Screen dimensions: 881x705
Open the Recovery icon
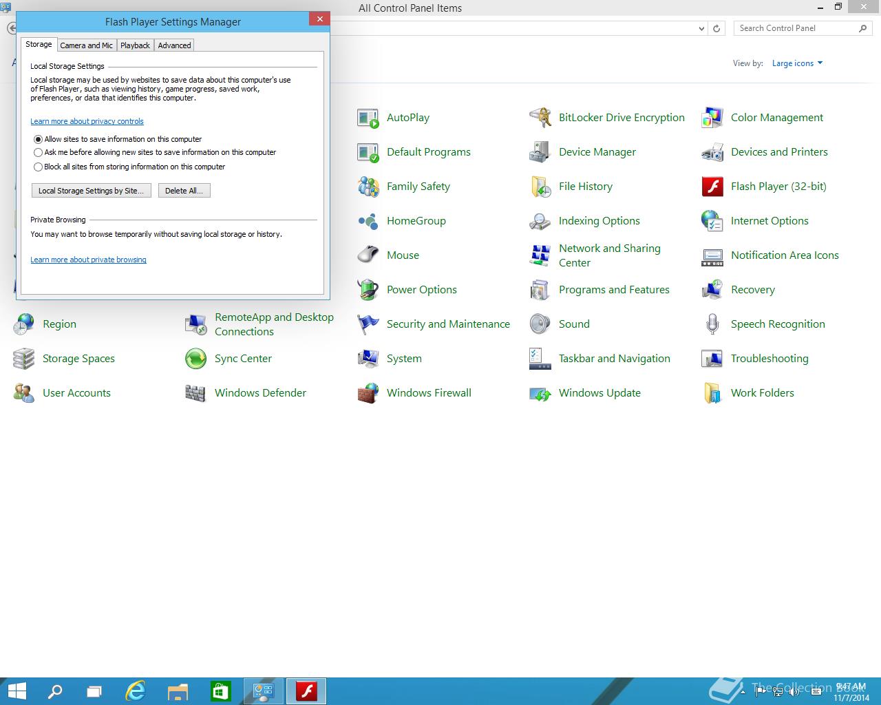coord(712,290)
